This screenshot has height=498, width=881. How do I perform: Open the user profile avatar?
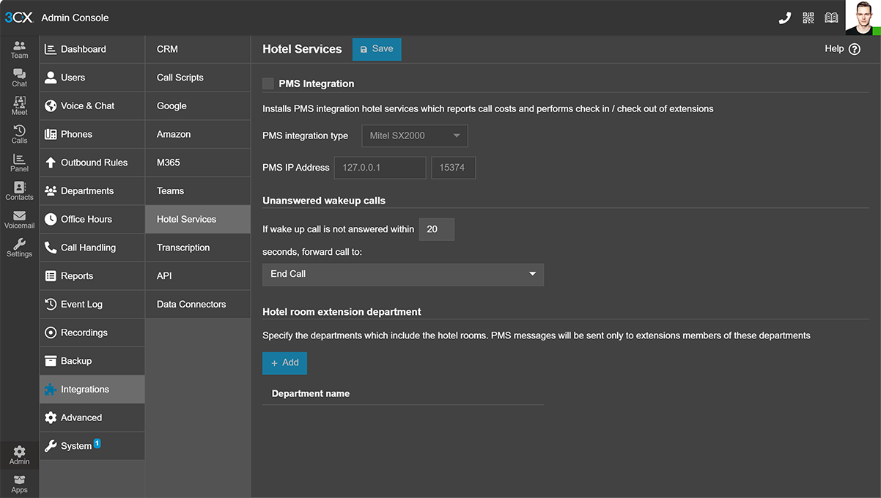point(862,18)
